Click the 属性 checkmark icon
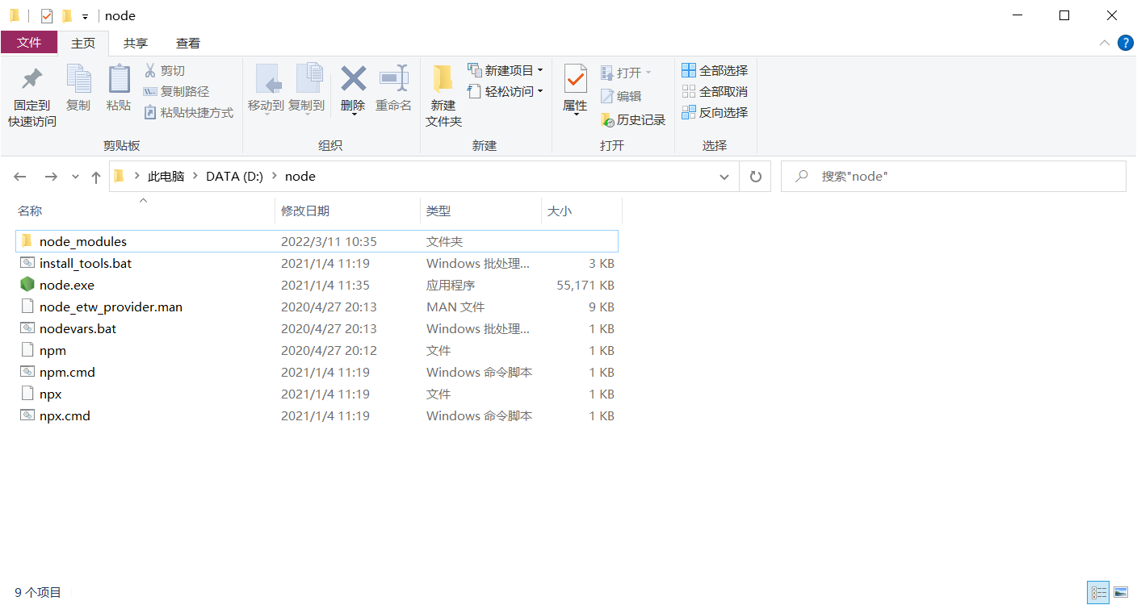 (575, 79)
